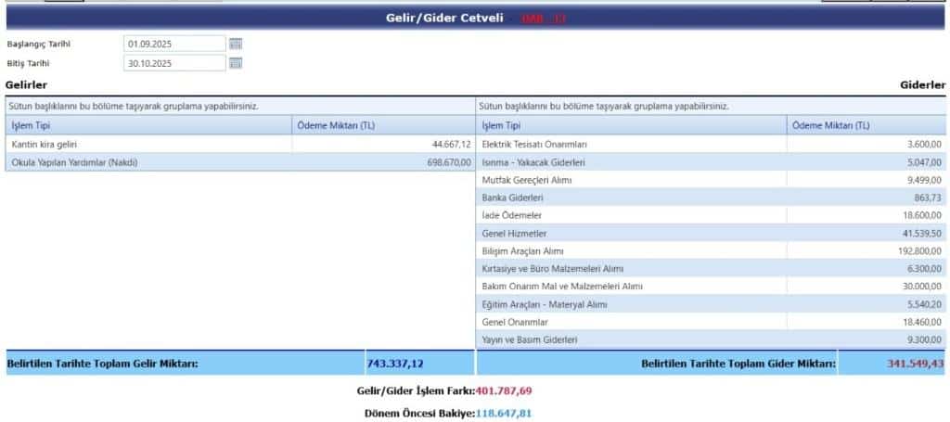Click the Giderler grouping panel area

point(712,106)
